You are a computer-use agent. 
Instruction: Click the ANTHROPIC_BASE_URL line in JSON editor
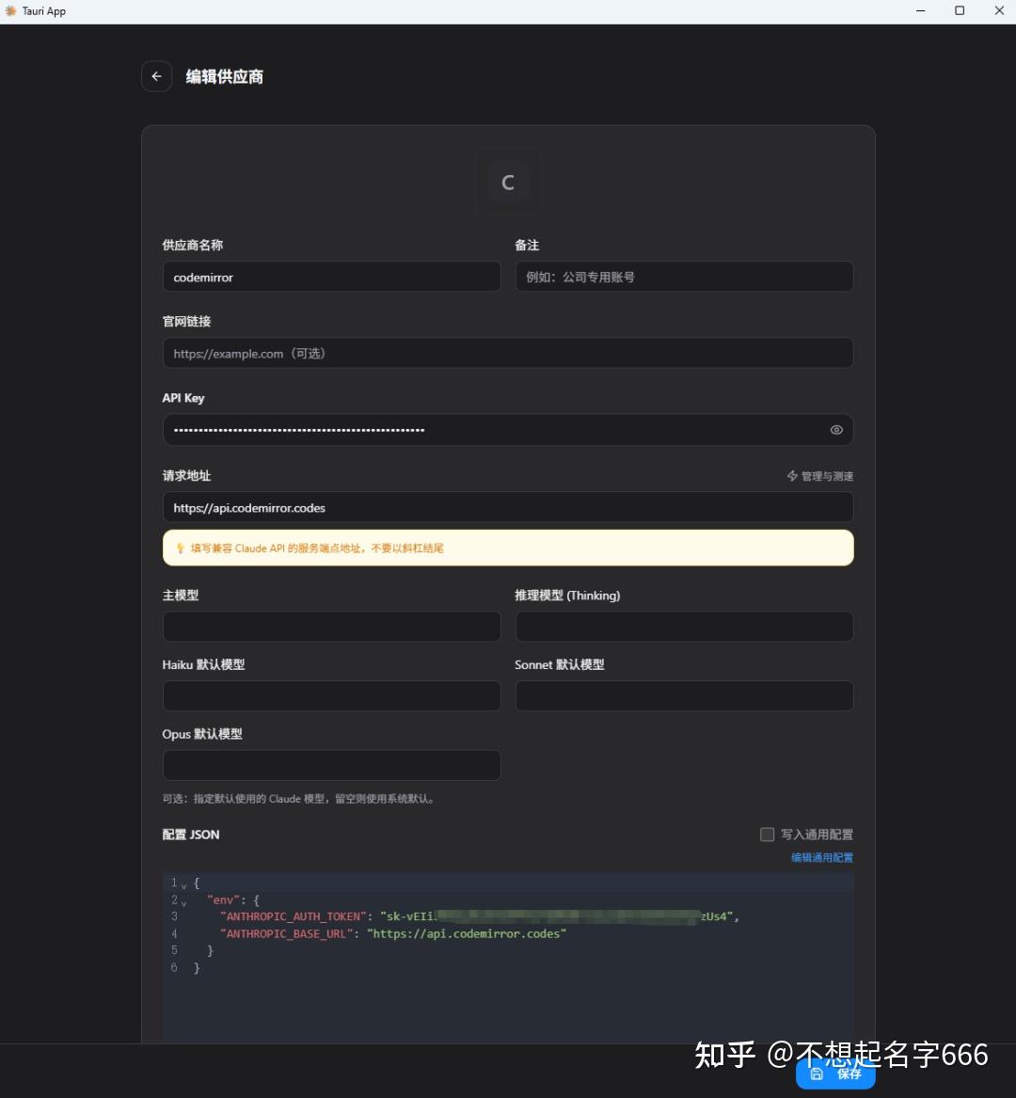click(393, 933)
